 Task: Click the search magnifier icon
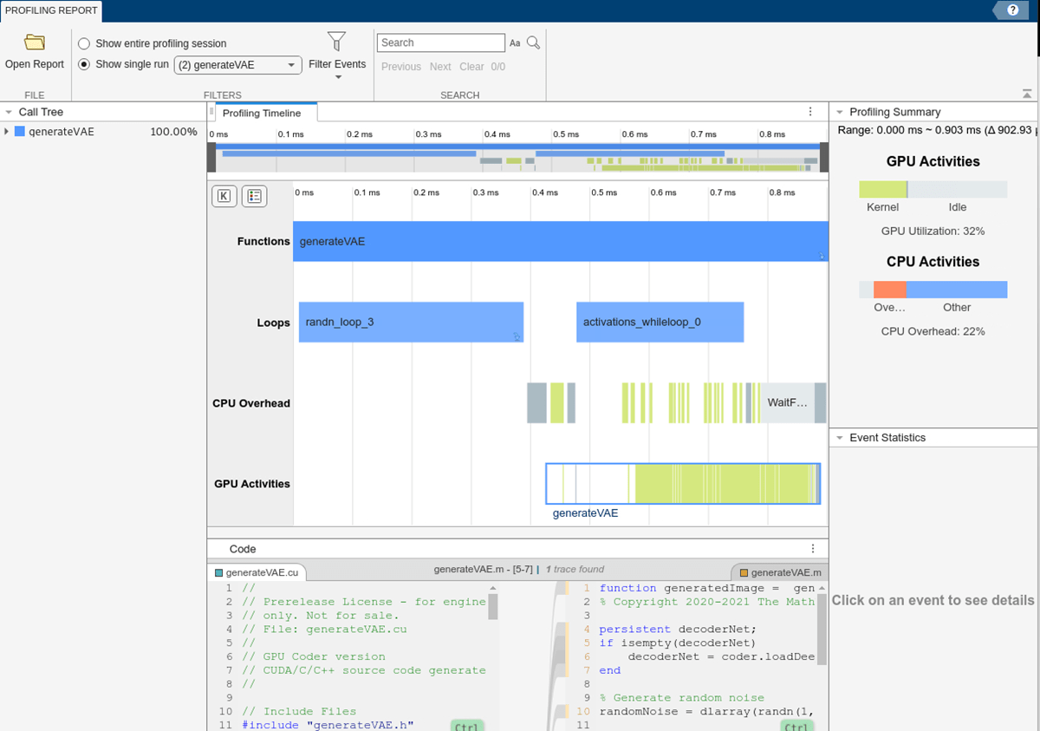tap(534, 42)
